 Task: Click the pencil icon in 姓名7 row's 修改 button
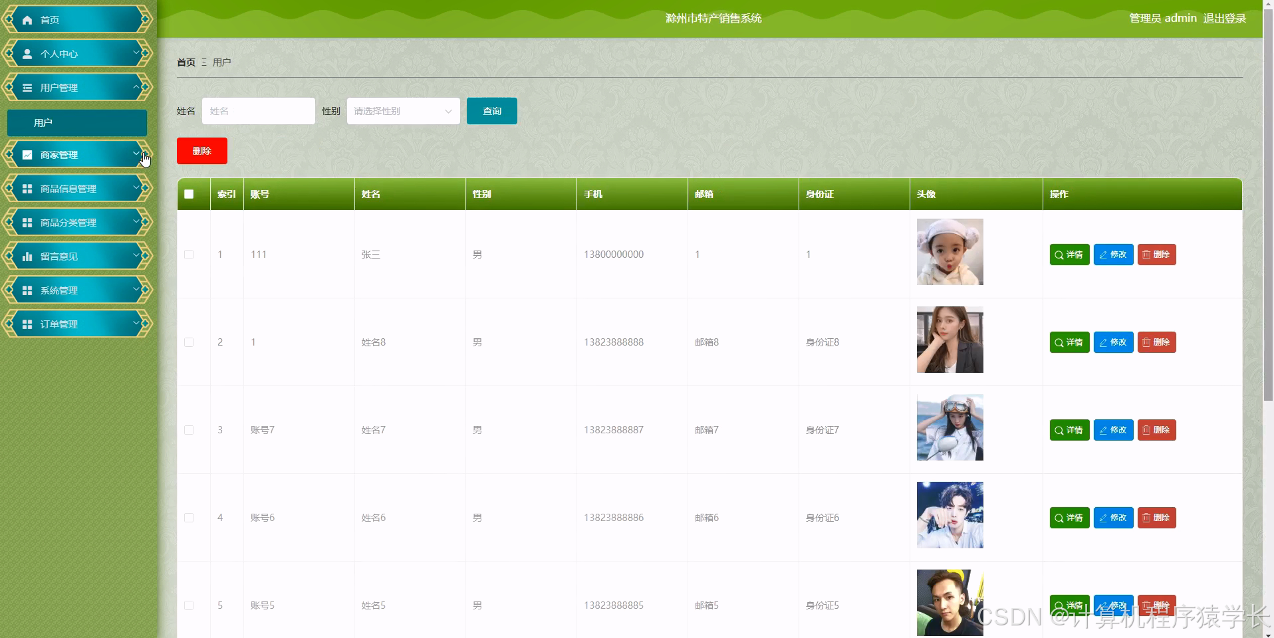point(1103,430)
